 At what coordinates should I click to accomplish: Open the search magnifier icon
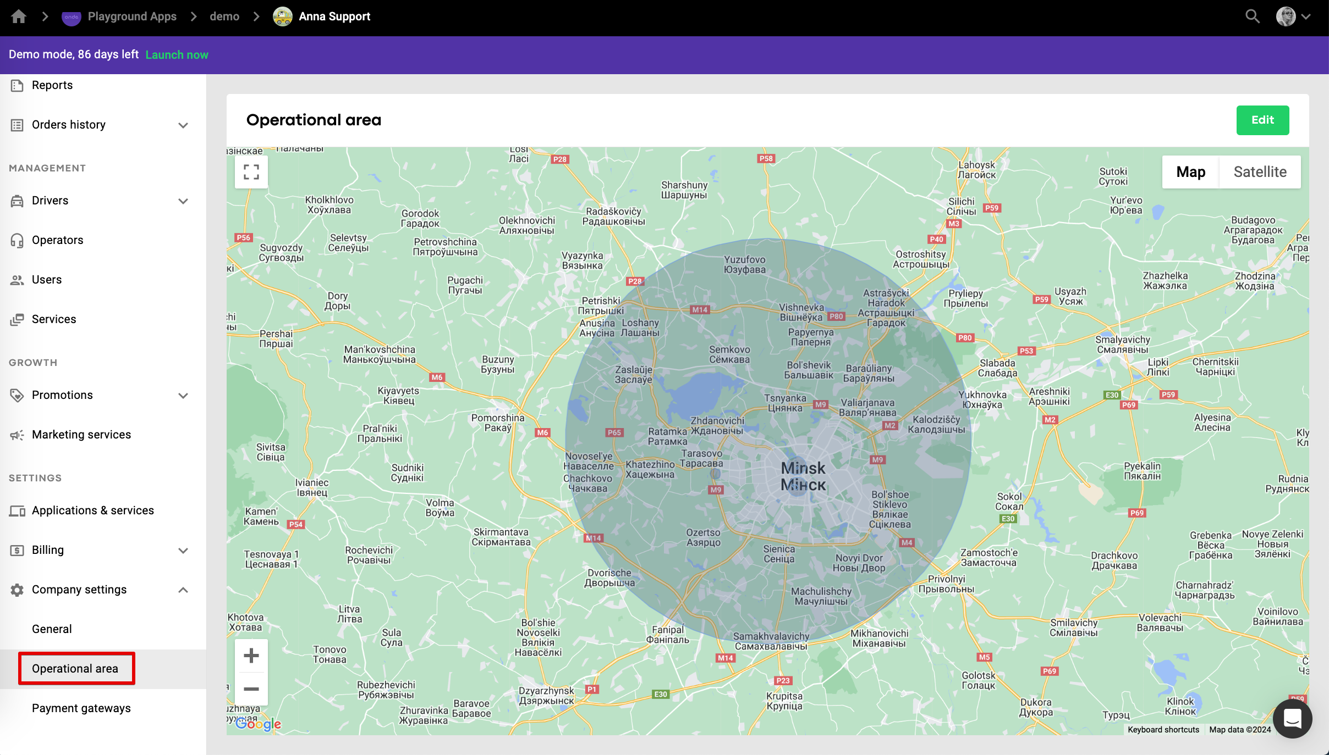click(1253, 16)
